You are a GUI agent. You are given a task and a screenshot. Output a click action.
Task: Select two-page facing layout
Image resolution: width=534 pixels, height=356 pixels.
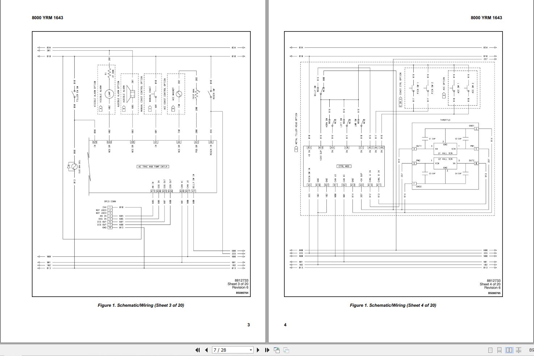click(x=509, y=350)
